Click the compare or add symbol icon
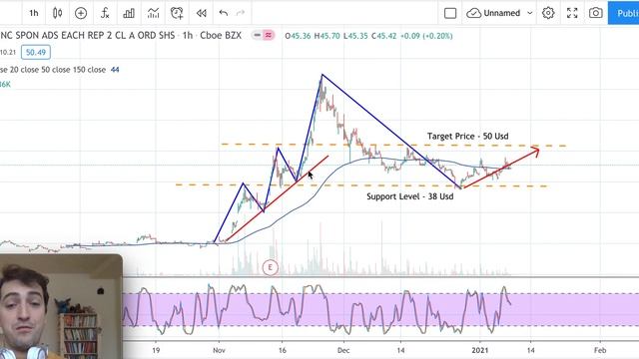 (x=81, y=13)
